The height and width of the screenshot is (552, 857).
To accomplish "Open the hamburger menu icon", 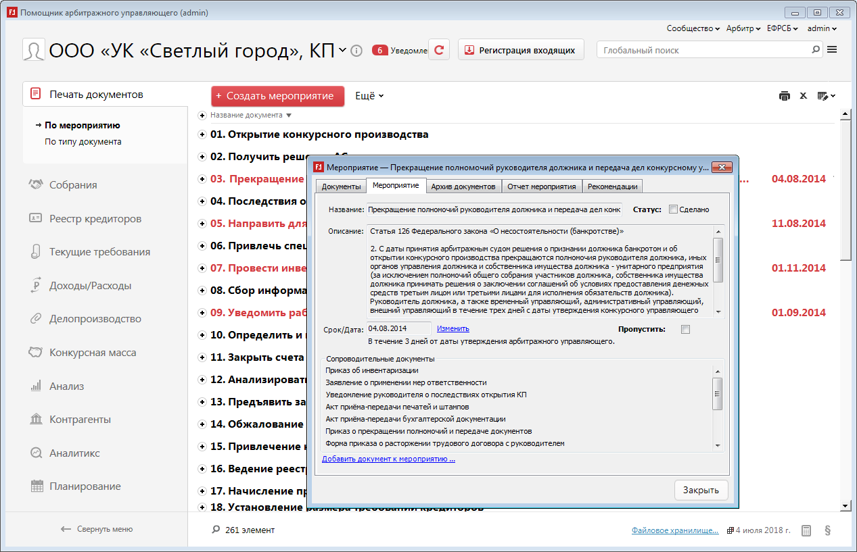I will 832,50.
